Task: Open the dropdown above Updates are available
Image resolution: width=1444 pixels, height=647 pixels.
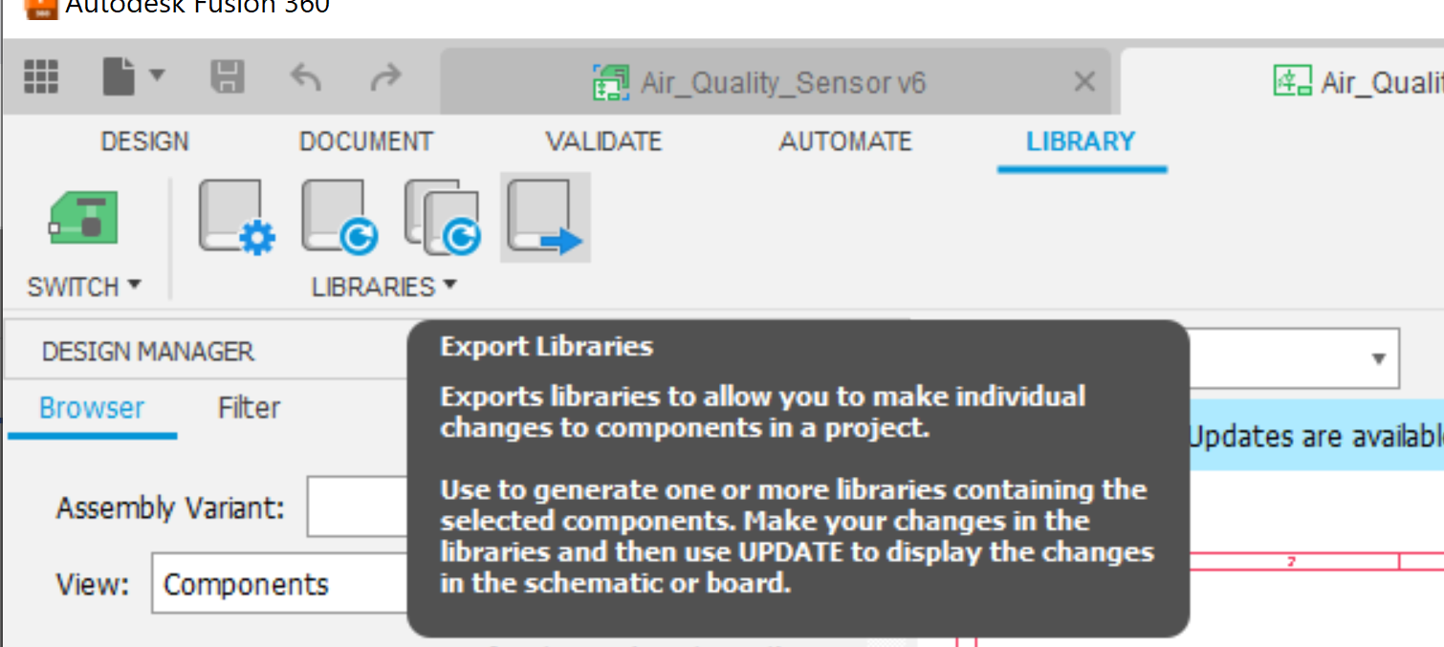Action: point(1379,357)
